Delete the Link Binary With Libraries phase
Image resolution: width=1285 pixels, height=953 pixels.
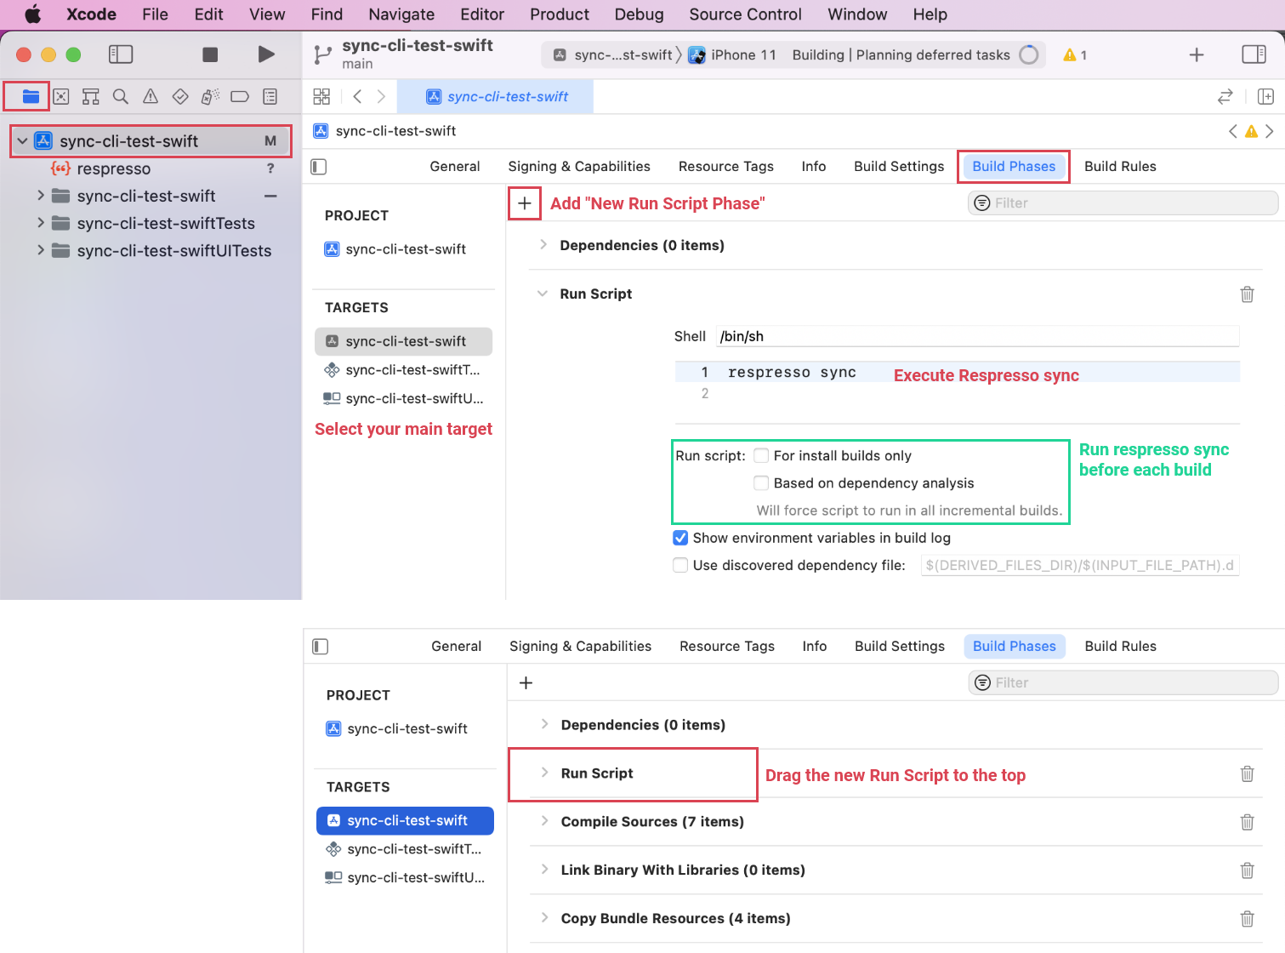(x=1247, y=870)
